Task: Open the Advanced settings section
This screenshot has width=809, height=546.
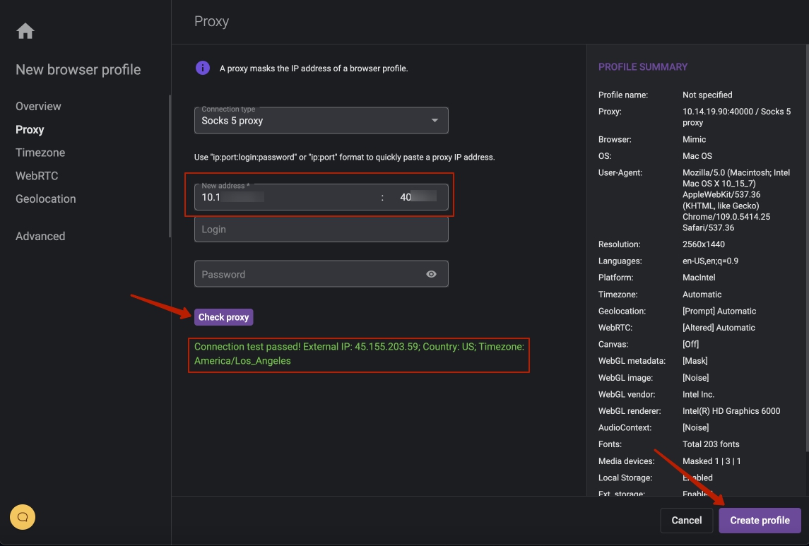Action: (40, 236)
